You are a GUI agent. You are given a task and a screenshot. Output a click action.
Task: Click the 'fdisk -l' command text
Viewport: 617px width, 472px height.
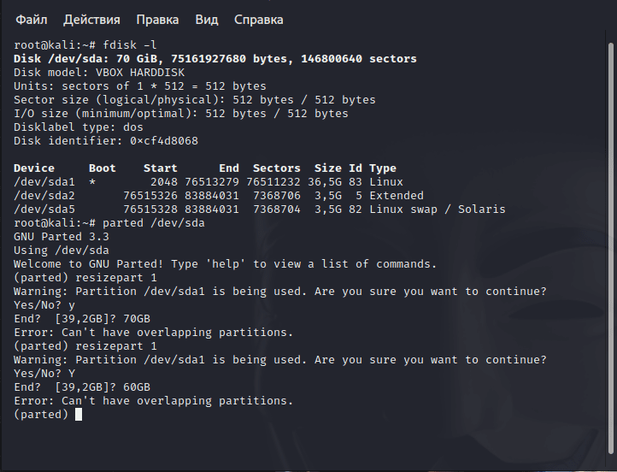(129, 44)
